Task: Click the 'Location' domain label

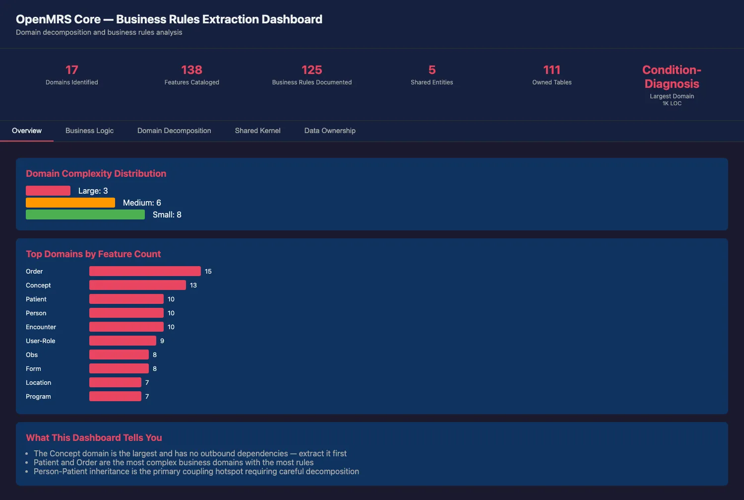Action: pos(38,382)
